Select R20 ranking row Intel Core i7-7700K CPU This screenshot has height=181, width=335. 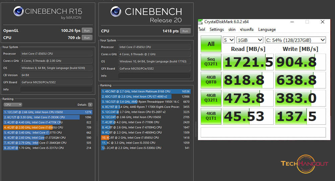[146, 122]
